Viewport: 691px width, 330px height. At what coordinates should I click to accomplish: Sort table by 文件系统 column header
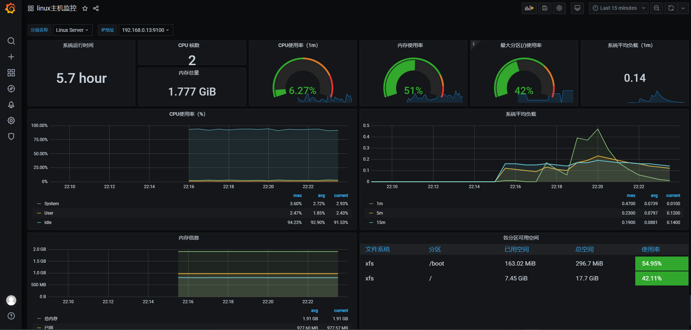[377, 249]
